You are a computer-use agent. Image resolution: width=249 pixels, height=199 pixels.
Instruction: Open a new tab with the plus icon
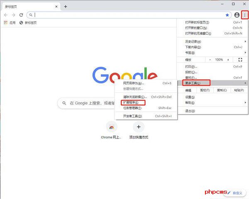pyautogui.click(x=66, y=7)
